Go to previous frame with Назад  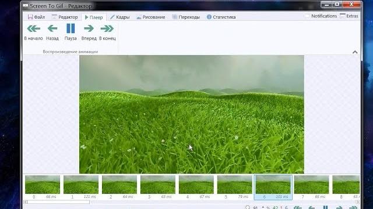pyautogui.click(x=52, y=33)
